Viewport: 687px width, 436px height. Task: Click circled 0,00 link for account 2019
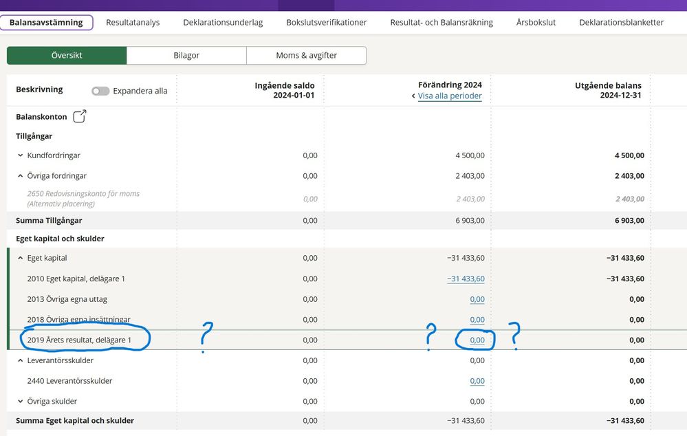(477, 340)
